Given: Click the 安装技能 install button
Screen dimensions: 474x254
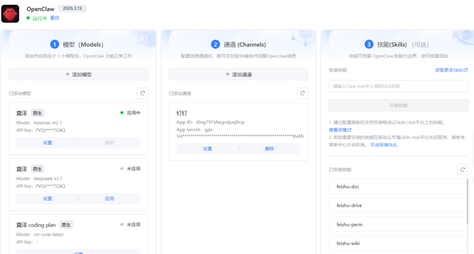Looking at the screenshot, I should click(399, 105).
